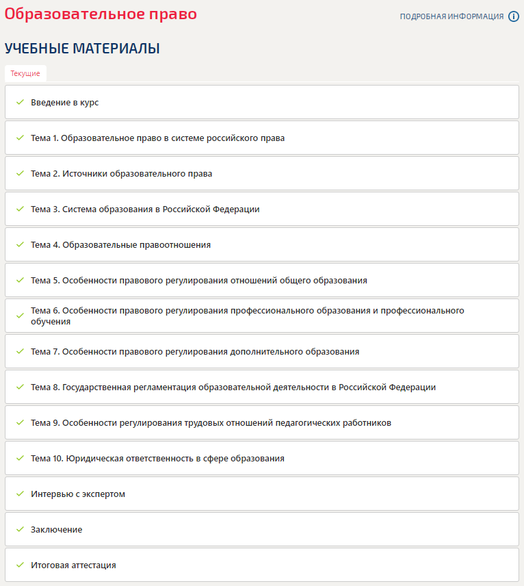The width and height of the screenshot is (524, 586).
Task: Open the Итоговая аттестация section
Action: tap(73, 565)
